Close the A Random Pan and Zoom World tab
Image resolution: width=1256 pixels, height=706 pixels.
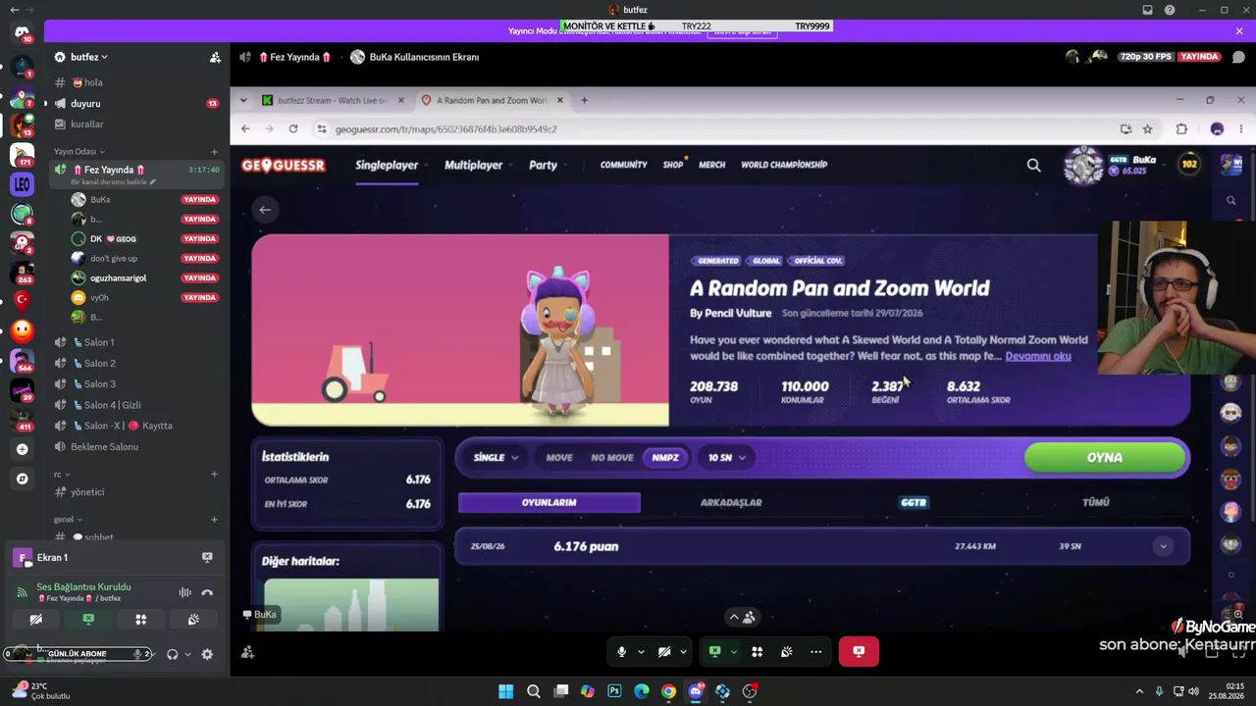[x=559, y=100]
